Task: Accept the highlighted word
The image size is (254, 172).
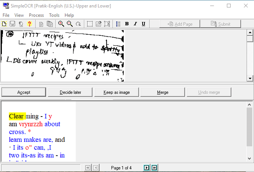Action: [24, 92]
